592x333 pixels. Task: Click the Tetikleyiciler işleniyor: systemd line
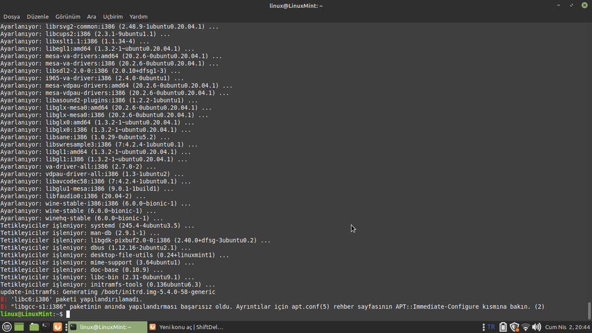[x=97, y=225]
